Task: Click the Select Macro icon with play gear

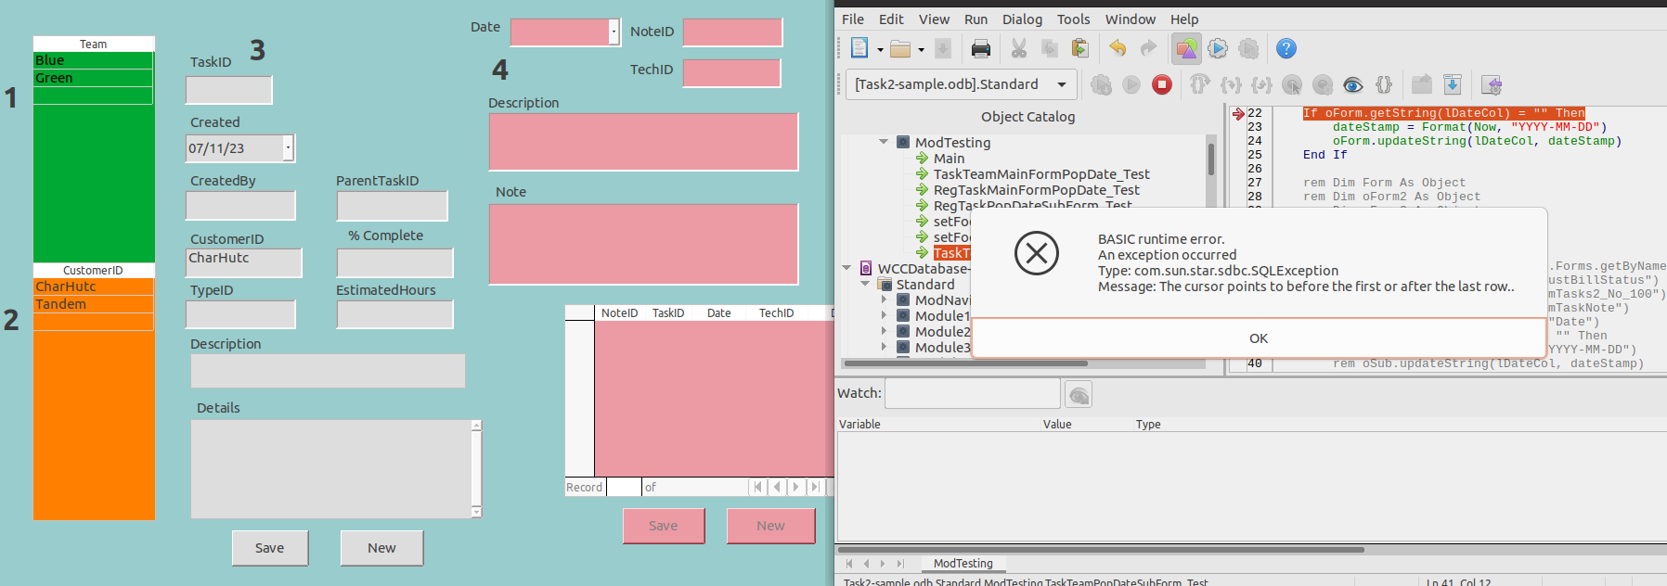Action: [x=1218, y=48]
